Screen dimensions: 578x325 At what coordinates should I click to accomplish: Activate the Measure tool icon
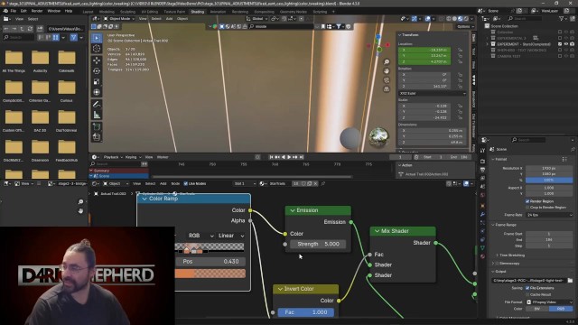tap(97, 115)
